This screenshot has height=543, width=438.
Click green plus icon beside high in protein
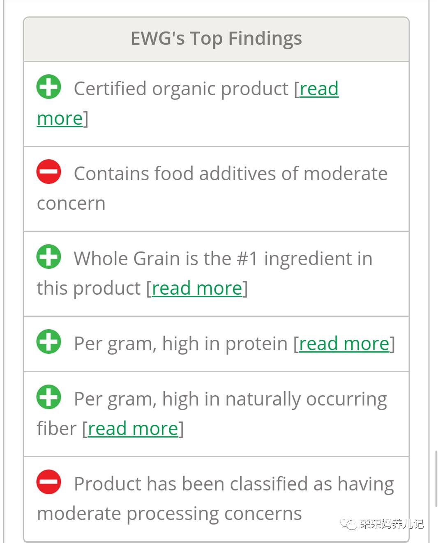(x=48, y=341)
